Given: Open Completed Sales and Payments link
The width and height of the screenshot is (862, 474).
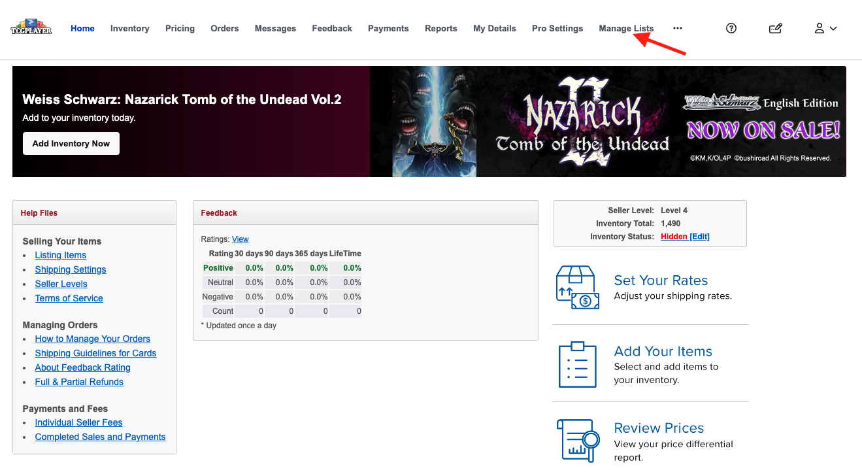Looking at the screenshot, I should 101,437.
